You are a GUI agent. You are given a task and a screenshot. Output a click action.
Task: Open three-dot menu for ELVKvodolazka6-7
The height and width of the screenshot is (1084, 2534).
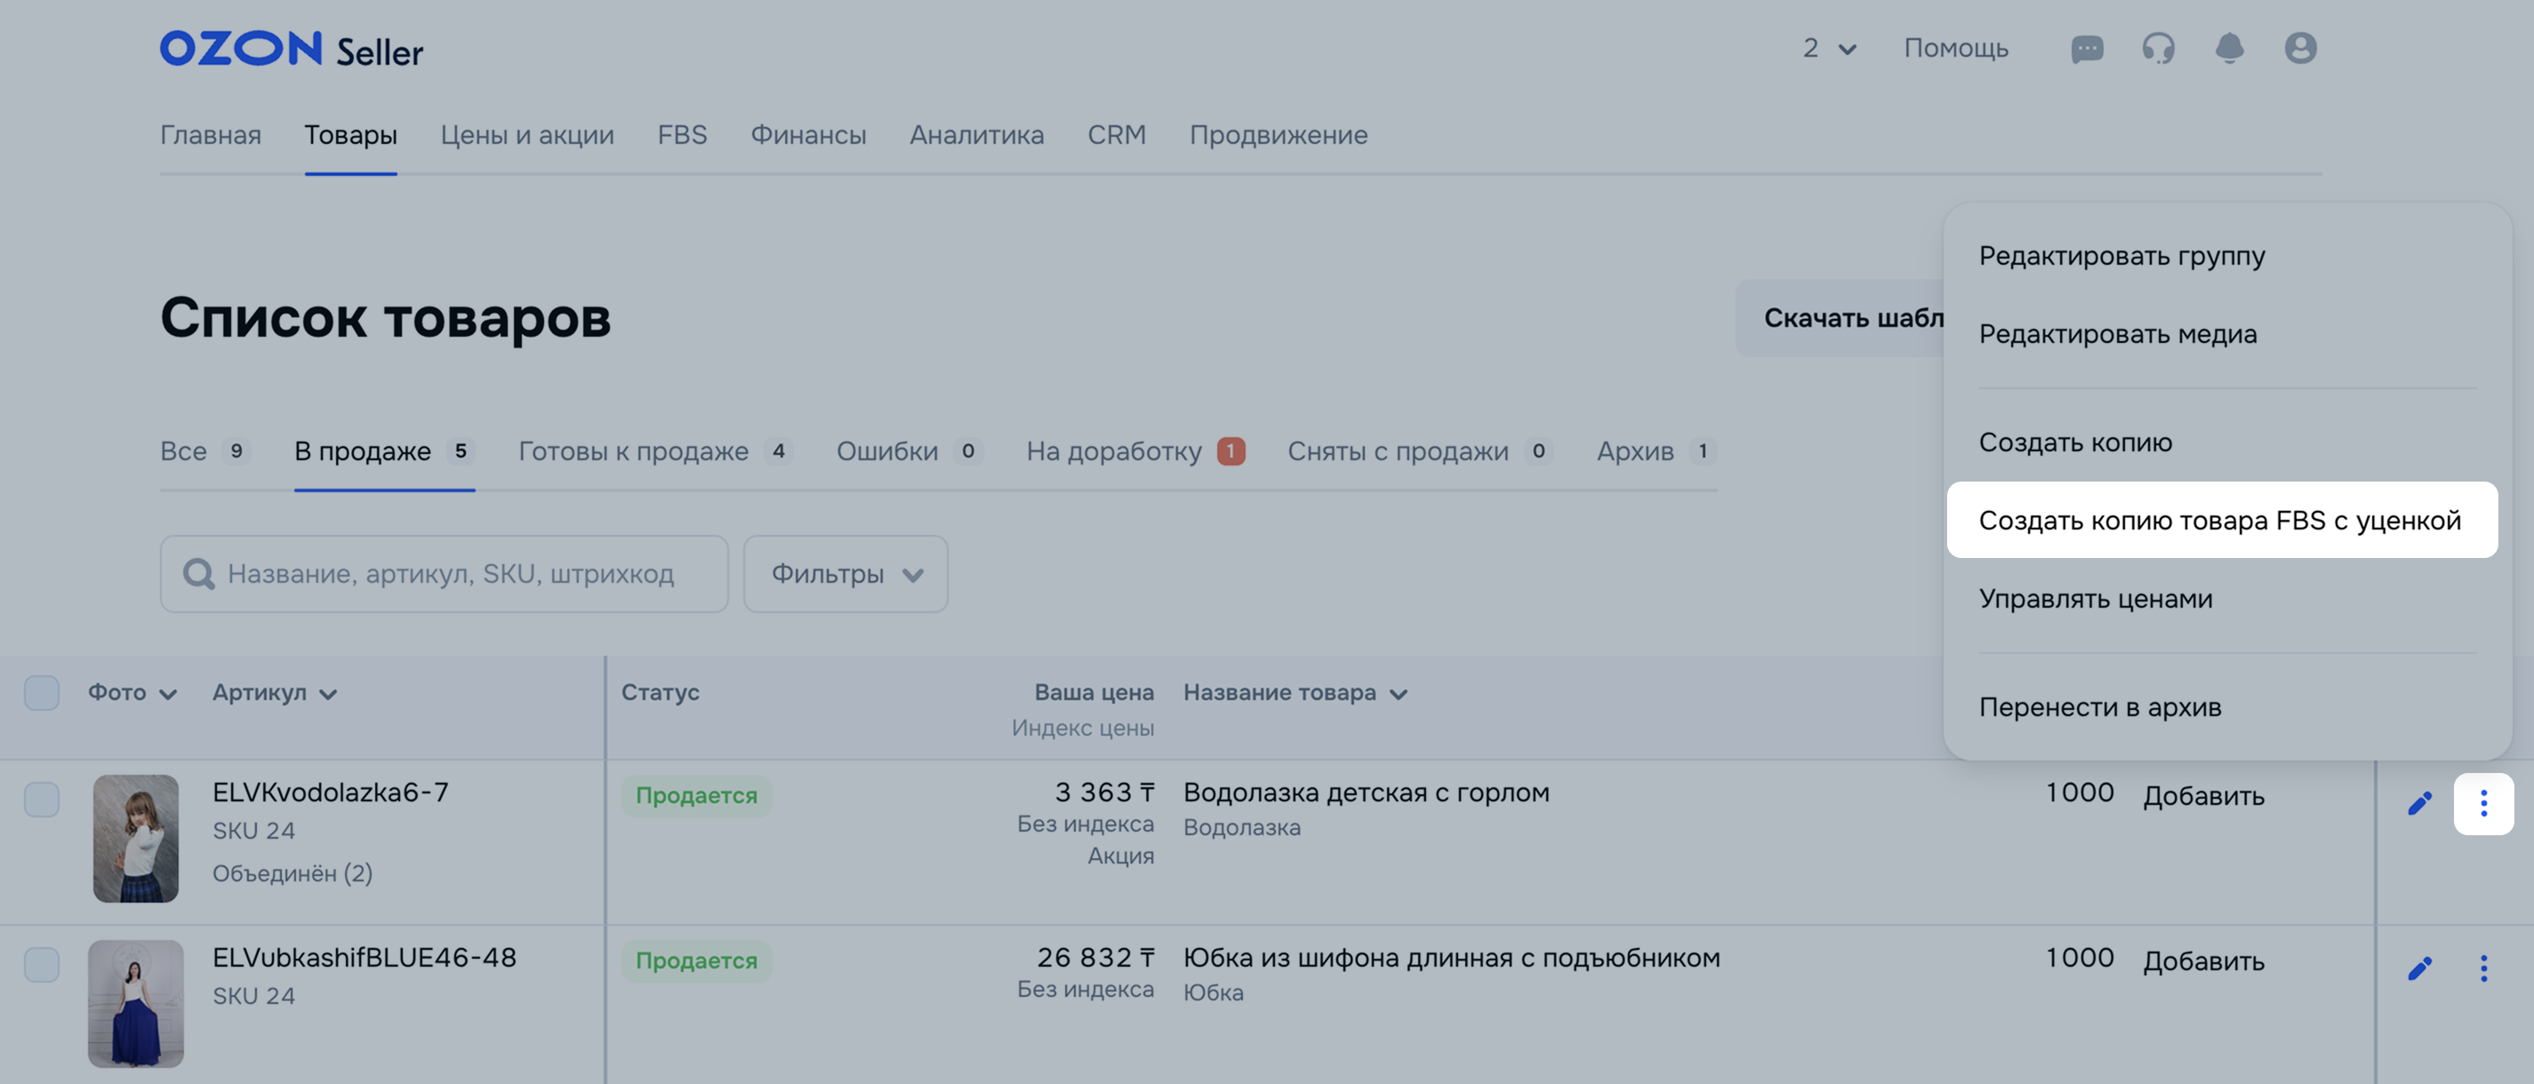[x=2484, y=803]
